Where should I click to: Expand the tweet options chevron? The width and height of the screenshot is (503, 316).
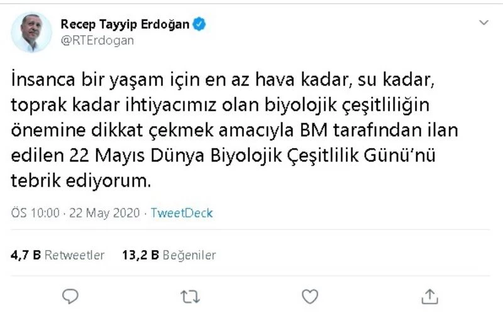[484, 23]
